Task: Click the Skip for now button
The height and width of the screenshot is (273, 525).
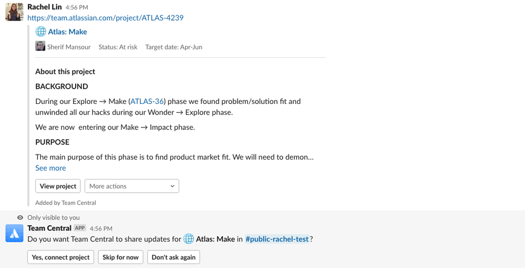Action: click(x=120, y=257)
